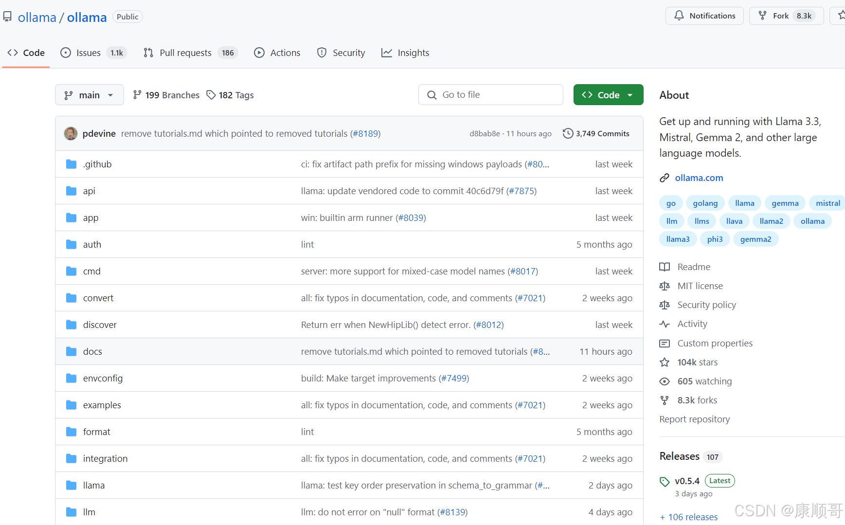The width and height of the screenshot is (845, 525).
Task: View the 199 Branches link
Action: [x=166, y=95]
